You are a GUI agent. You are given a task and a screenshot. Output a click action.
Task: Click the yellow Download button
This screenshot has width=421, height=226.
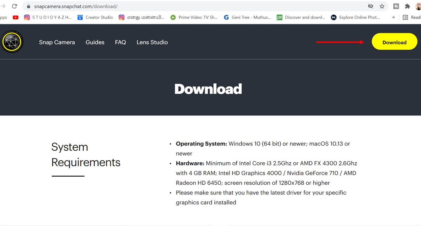pyautogui.click(x=394, y=42)
